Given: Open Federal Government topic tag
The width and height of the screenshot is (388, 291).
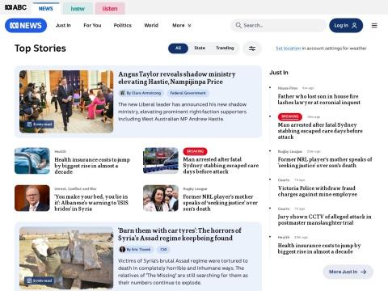Looking at the screenshot, I should tap(188, 93).
